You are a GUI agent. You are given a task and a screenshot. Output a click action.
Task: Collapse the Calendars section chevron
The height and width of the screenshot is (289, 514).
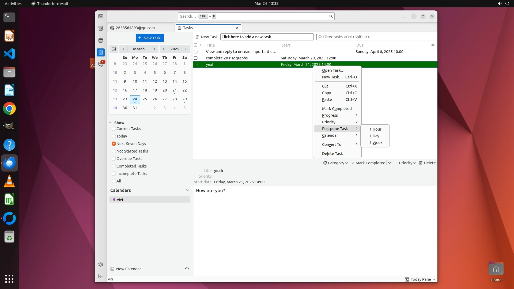187,190
